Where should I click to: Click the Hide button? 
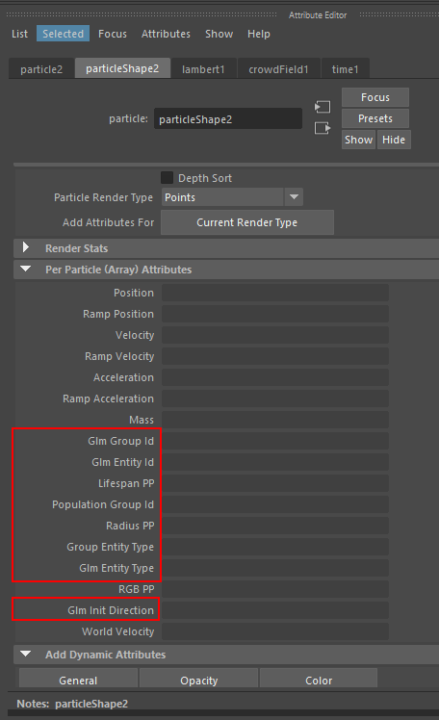(x=394, y=140)
